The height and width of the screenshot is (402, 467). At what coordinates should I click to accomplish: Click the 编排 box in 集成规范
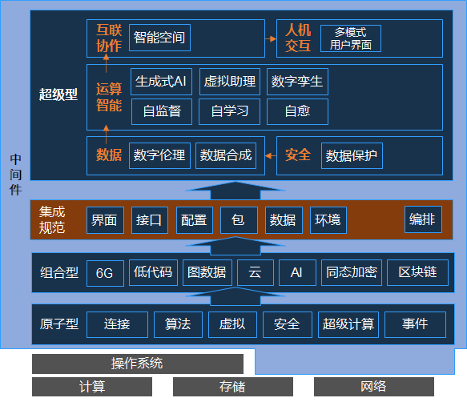pyautogui.click(x=423, y=219)
